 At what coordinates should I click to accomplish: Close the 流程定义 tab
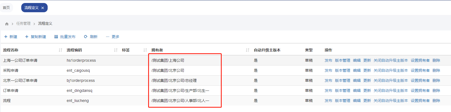click(43, 8)
